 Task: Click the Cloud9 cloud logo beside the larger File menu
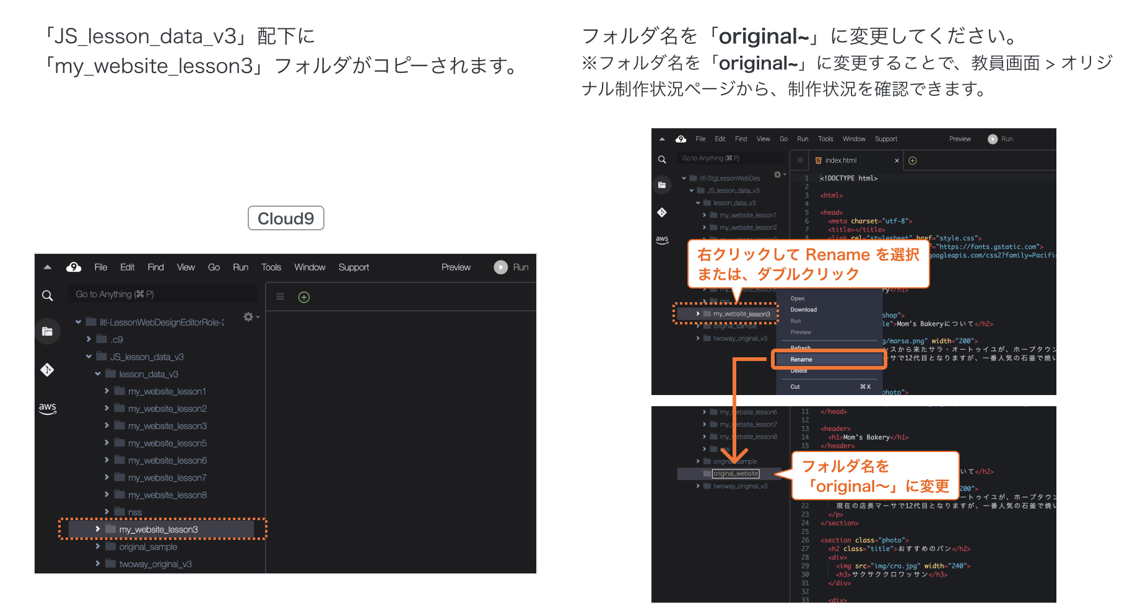[74, 267]
